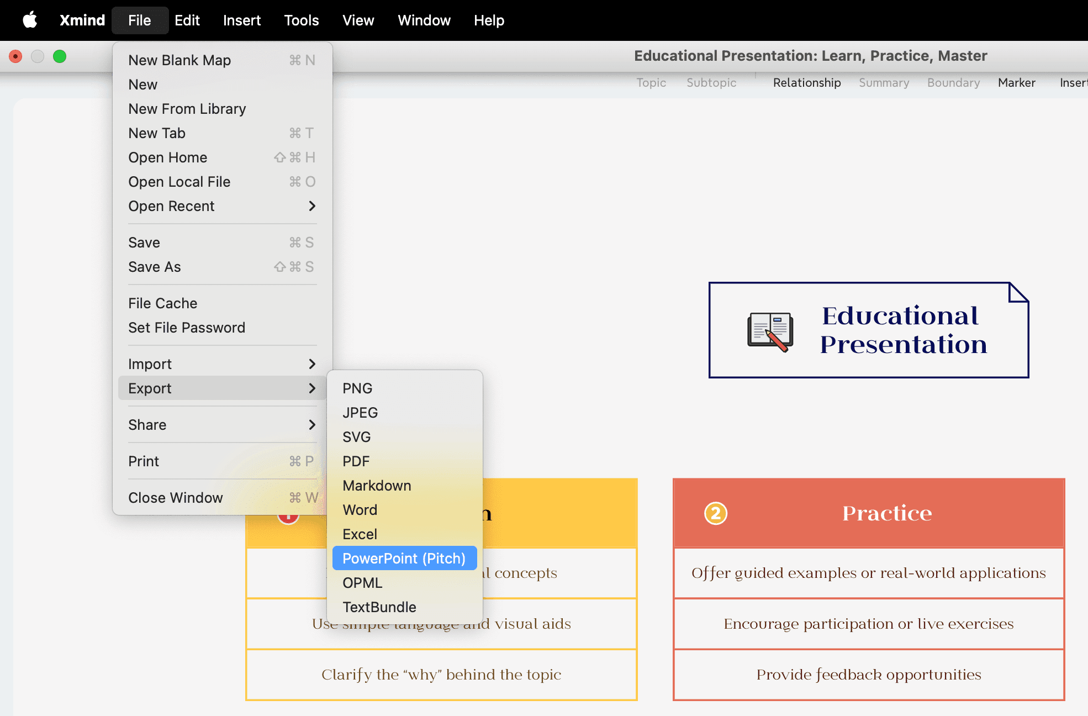Open the Xmind application menu
The height and width of the screenshot is (716, 1088).
(82, 20)
